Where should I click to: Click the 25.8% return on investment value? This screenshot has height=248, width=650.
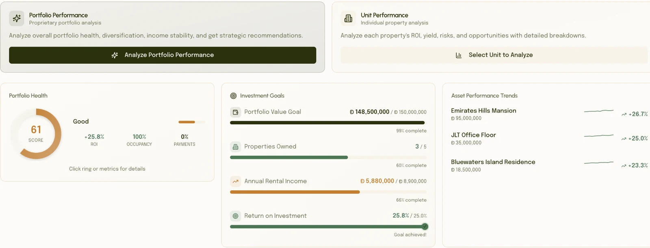pos(401,215)
